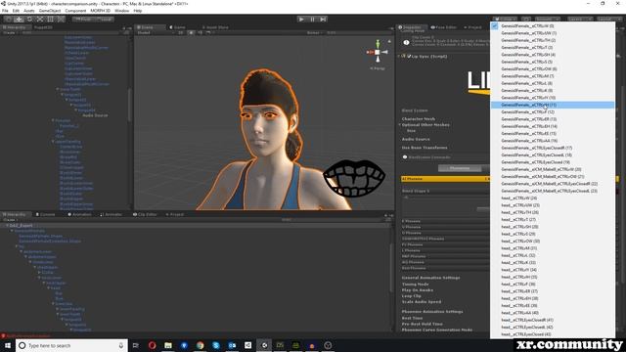626x352 pixels.
Task: Select the Scale tool in Unity toolbar
Action: pos(40,20)
